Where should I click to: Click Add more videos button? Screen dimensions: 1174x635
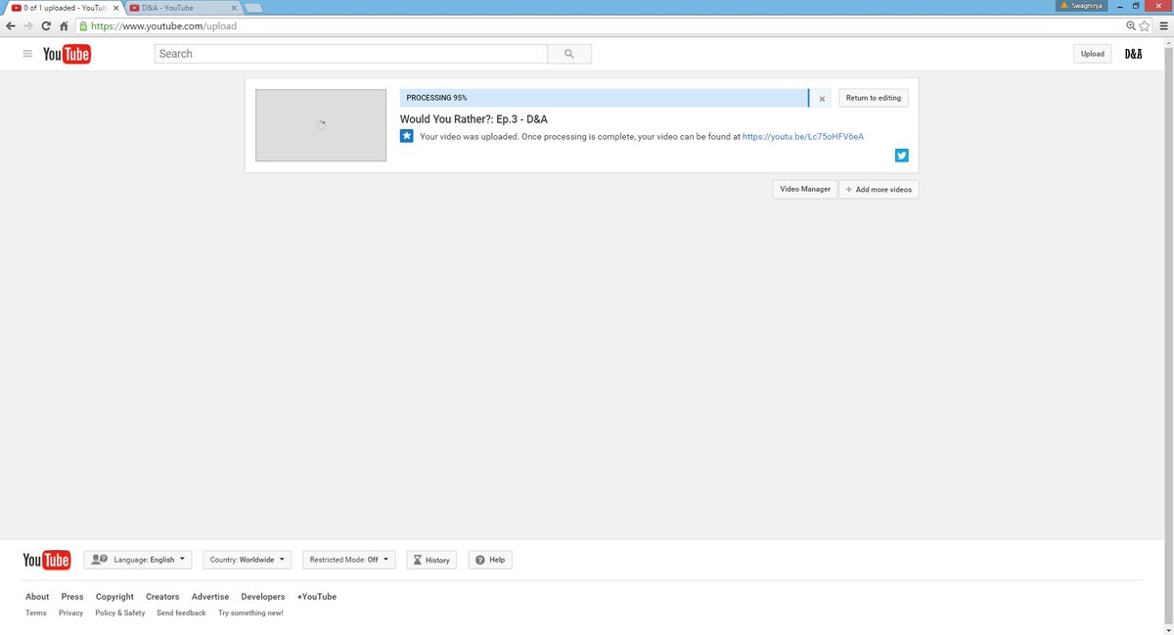[x=879, y=189]
